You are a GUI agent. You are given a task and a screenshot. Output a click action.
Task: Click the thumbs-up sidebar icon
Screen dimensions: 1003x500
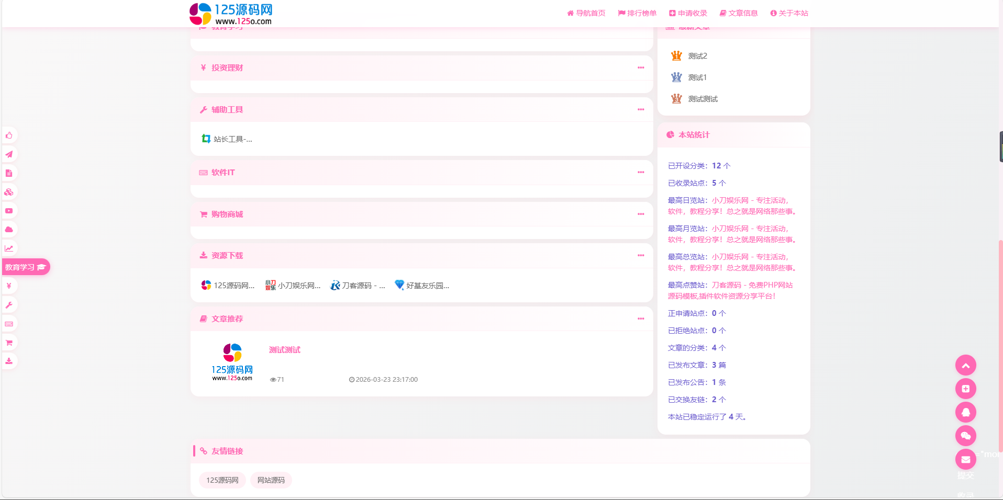click(9, 135)
